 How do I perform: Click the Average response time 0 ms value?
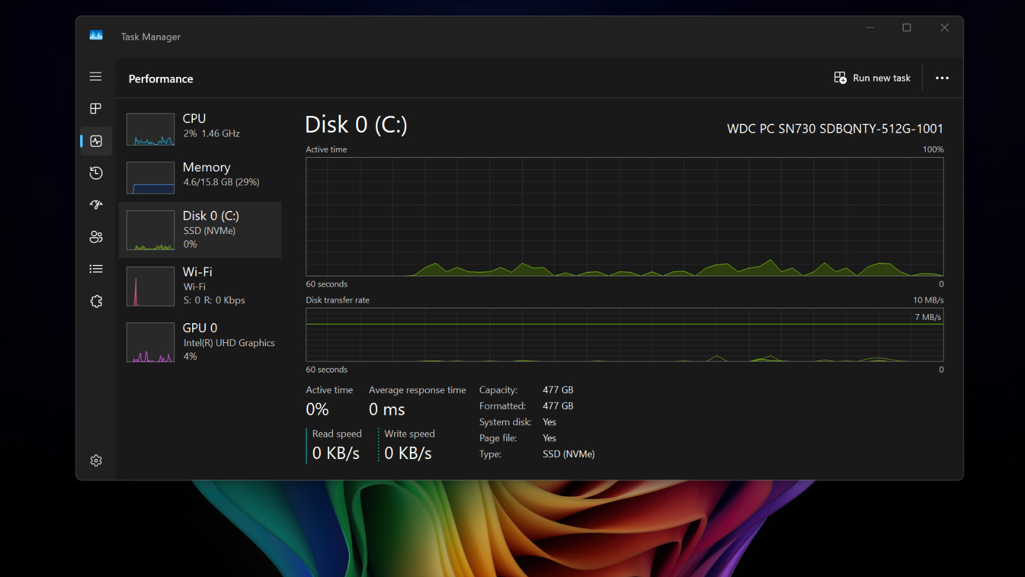[x=387, y=409]
